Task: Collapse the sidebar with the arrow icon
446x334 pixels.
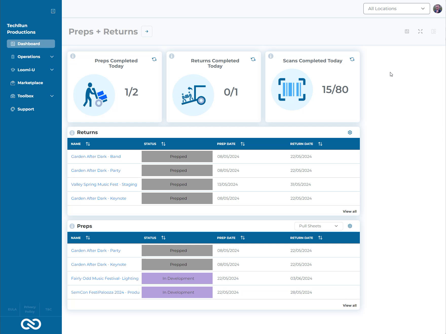Action: [x=53, y=11]
